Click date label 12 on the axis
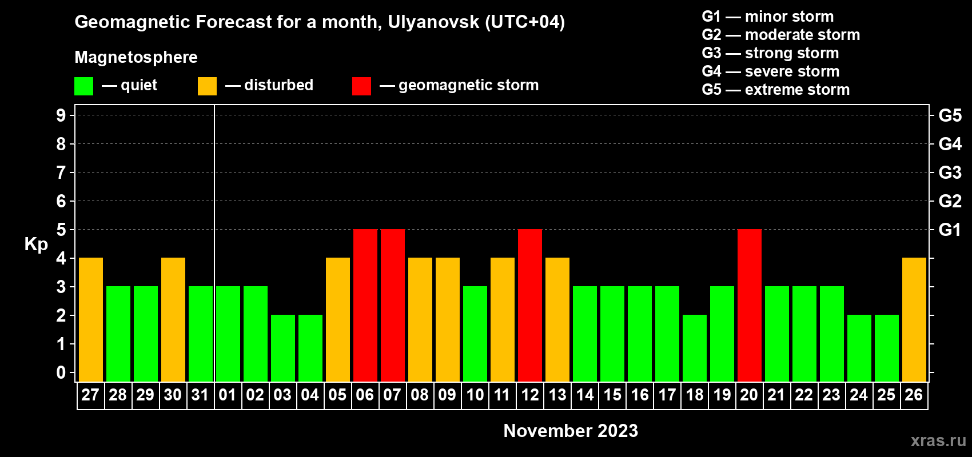The image size is (972, 457). [x=530, y=395]
